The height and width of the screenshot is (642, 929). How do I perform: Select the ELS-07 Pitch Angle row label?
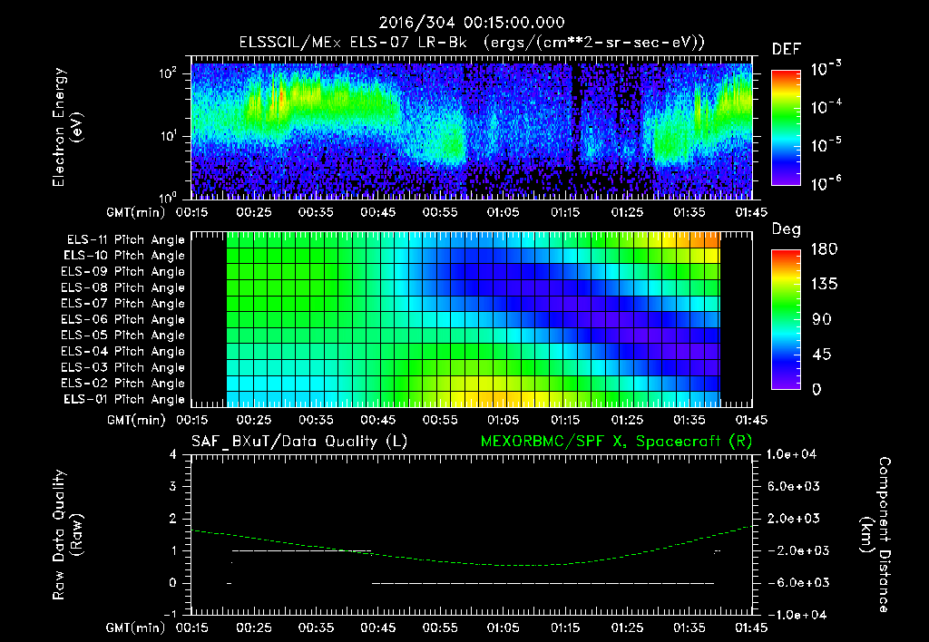(123, 303)
